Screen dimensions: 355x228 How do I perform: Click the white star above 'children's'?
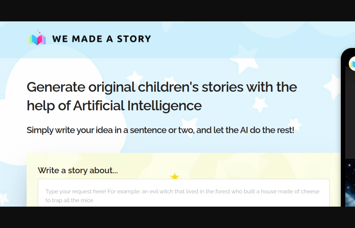[x=135, y=77]
